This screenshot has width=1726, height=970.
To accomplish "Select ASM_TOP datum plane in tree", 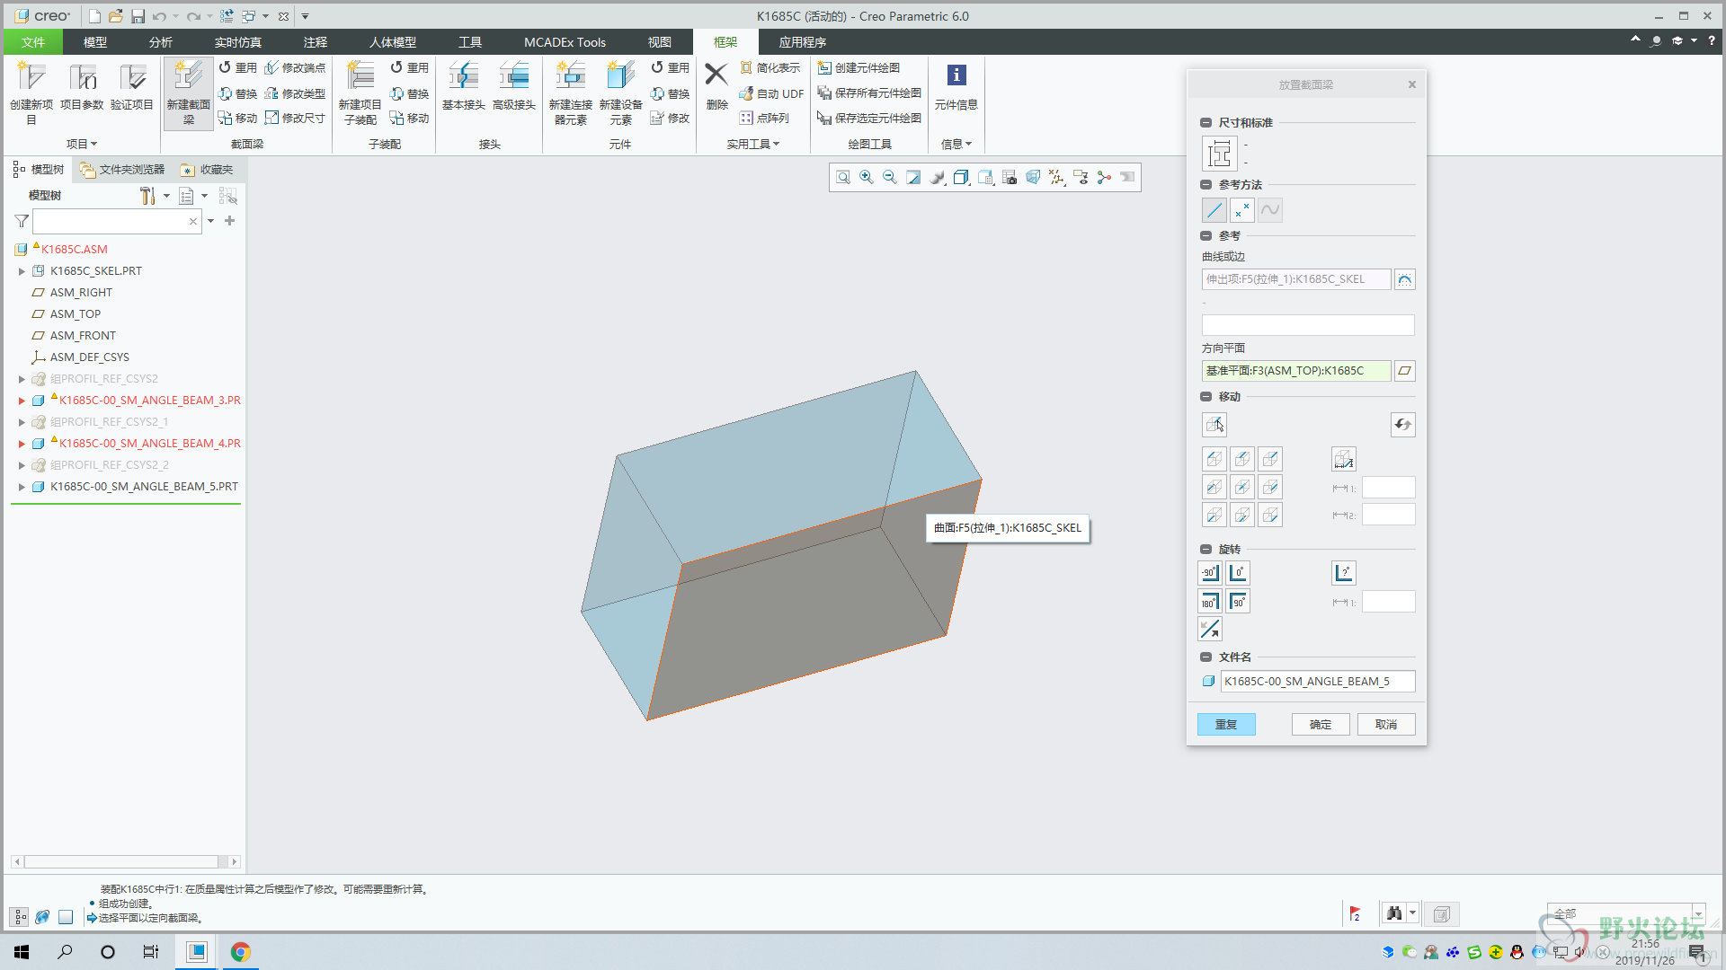I will coord(76,314).
